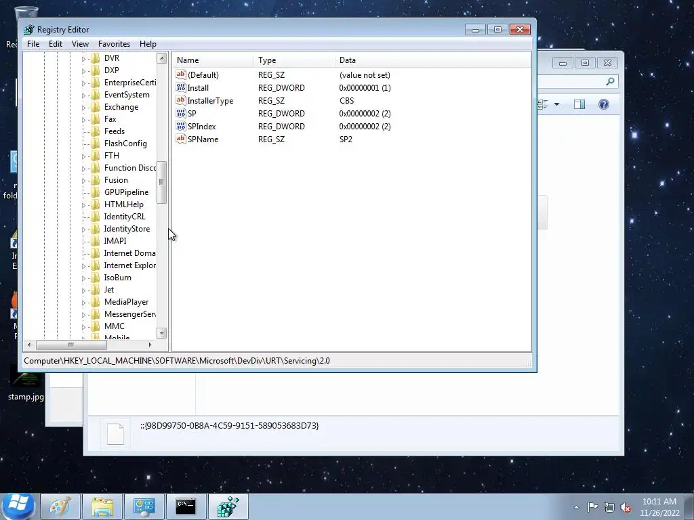Viewport: 694px width, 520px height.
Task: Open the Help menu
Action: pyautogui.click(x=148, y=44)
